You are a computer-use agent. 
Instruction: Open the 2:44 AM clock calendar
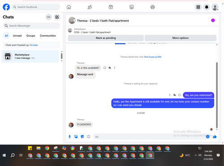point(208,155)
